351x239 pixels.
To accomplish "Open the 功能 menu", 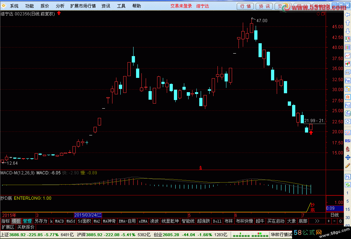I will click(29, 6).
